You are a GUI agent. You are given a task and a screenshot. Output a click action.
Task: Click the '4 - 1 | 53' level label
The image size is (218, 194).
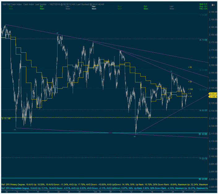pyautogui.click(x=203, y=40)
